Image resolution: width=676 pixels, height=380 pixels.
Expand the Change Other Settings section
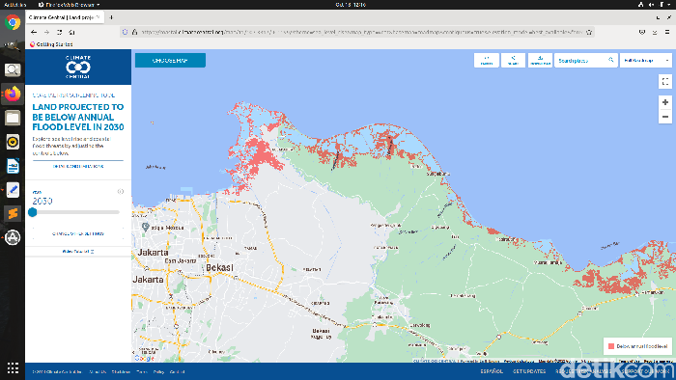click(x=78, y=233)
